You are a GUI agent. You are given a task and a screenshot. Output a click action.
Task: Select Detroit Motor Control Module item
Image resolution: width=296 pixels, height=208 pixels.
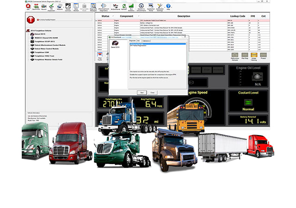[x=47, y=49]
